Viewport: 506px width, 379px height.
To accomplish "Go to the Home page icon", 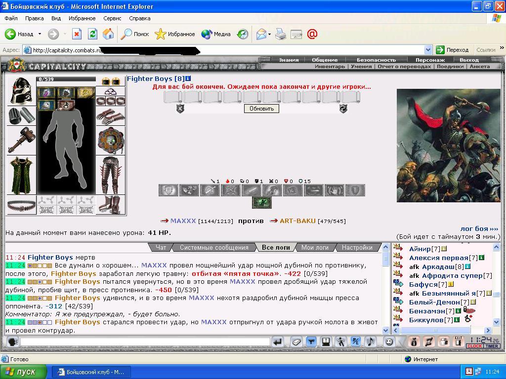I will coord(108,34).
